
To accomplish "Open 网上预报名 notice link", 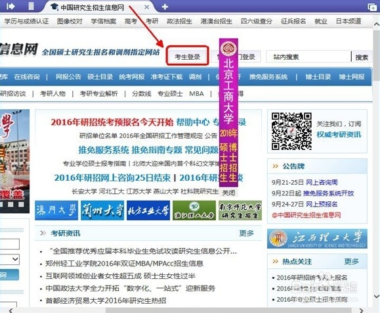I will pyautogui.click(x=322, y=205).
